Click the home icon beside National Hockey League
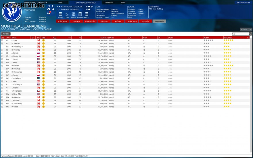This screenshot has height=158, width=253. coord(89,7)
